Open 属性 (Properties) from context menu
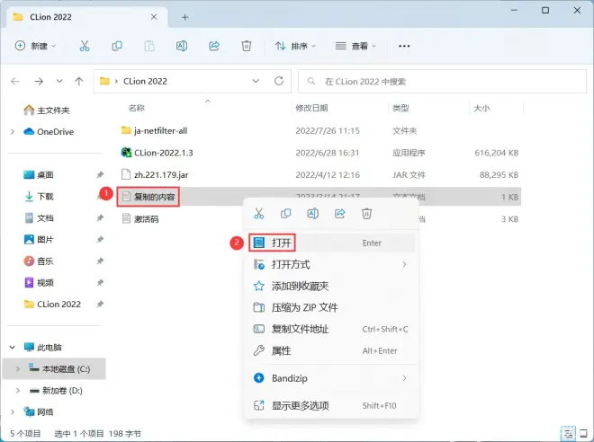 [x=331, y=350]
